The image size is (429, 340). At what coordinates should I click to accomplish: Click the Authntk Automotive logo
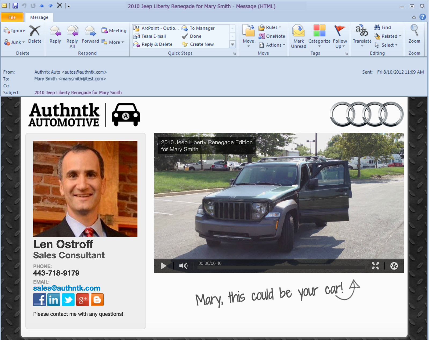point(84,115)
